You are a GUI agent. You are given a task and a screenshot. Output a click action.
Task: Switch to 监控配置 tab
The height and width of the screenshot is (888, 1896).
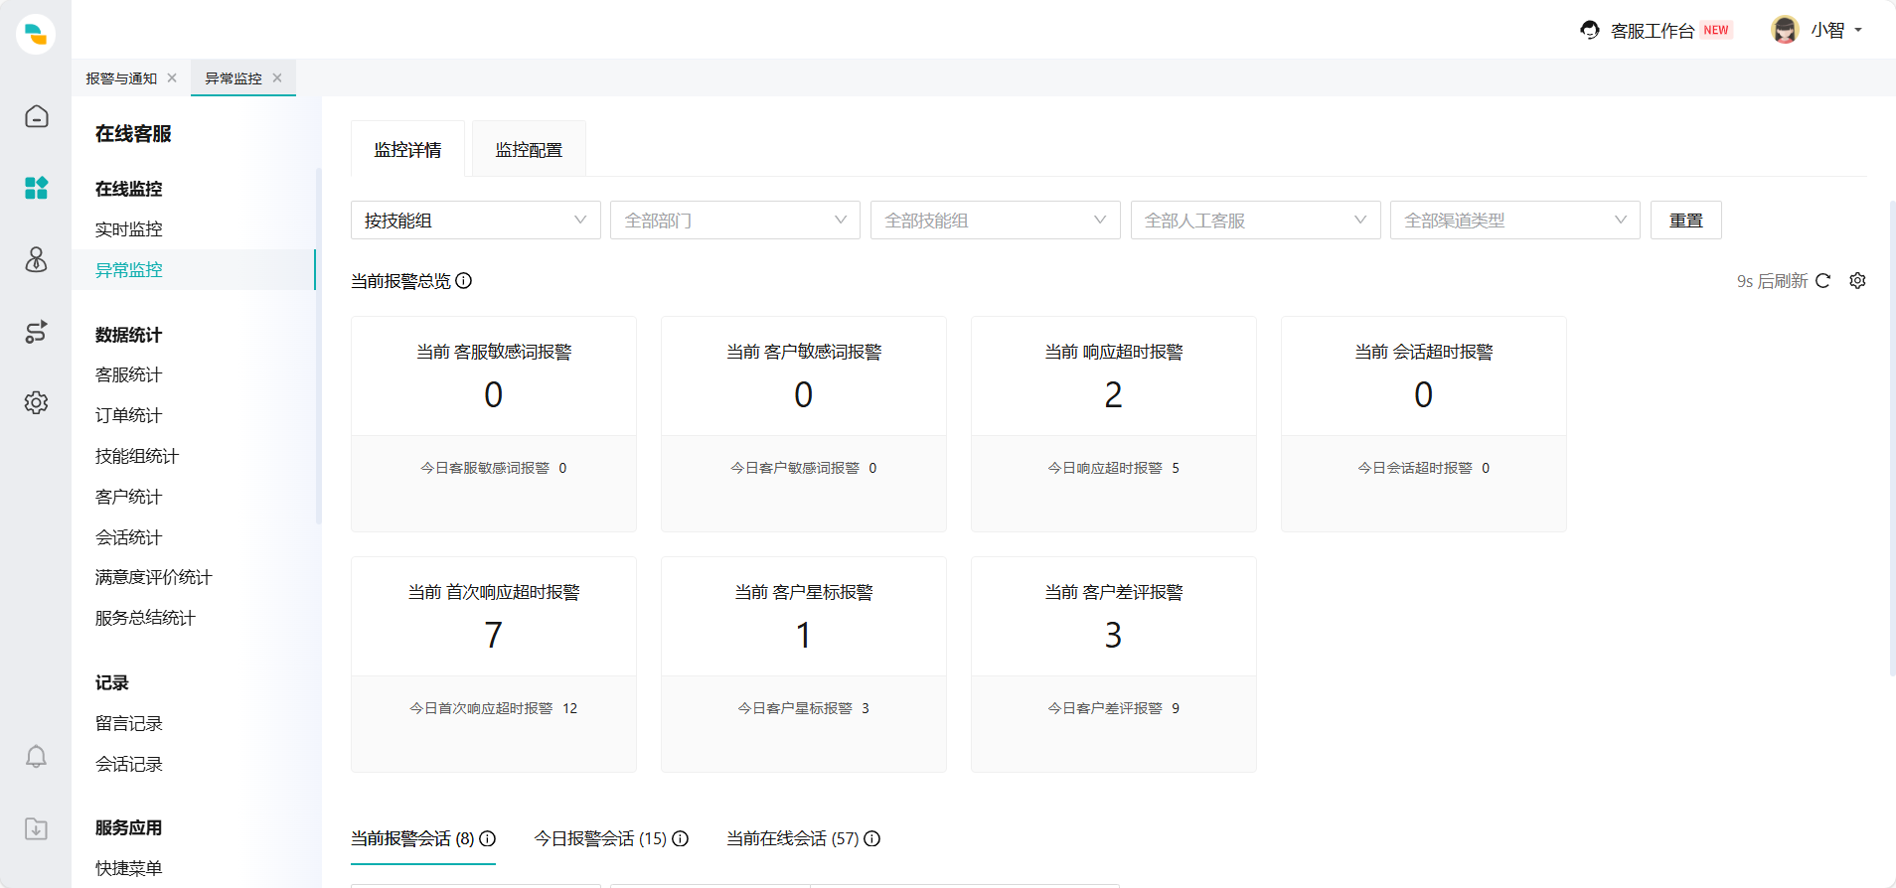point(529,149)
